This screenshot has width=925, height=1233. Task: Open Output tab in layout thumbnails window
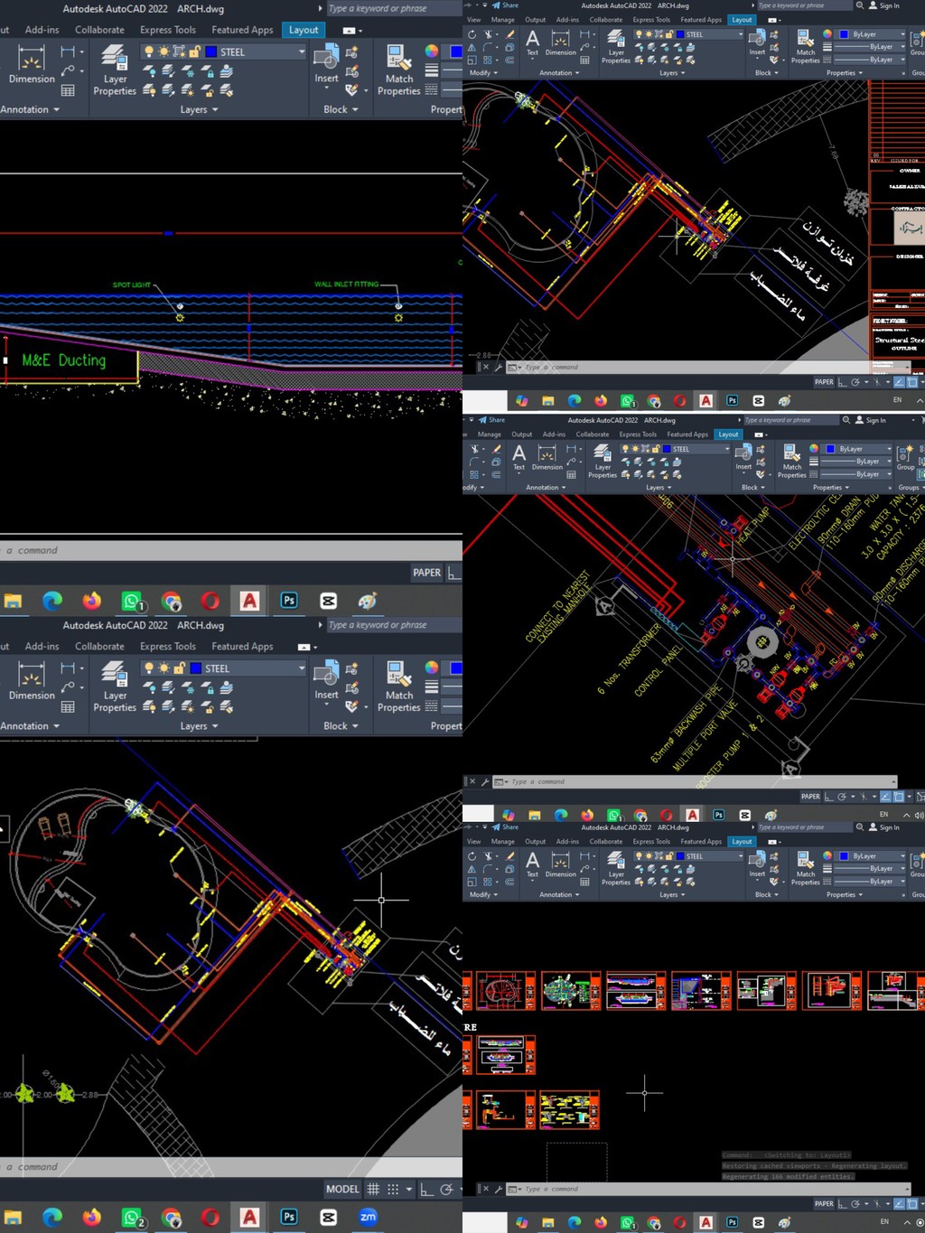point(536,842)
